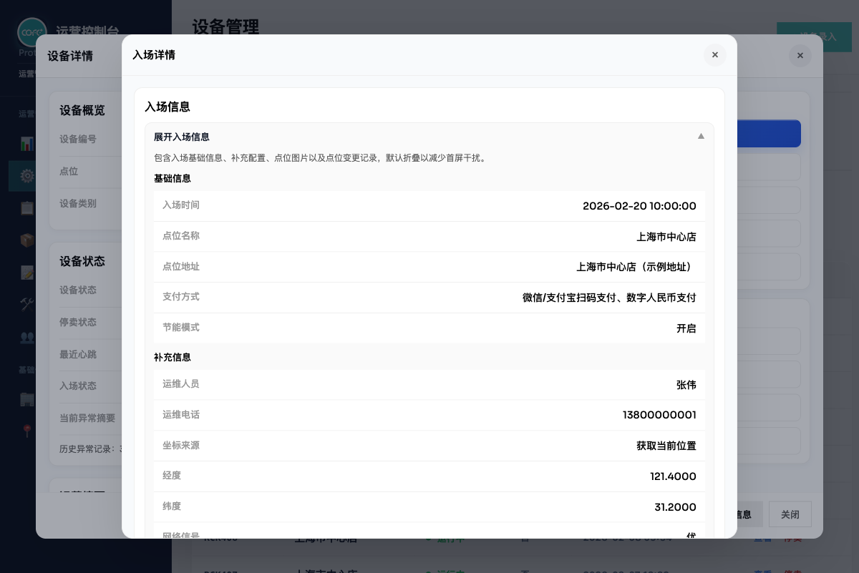
Task: Open the clipboard icon in sidebar
Action: point(27,208)
